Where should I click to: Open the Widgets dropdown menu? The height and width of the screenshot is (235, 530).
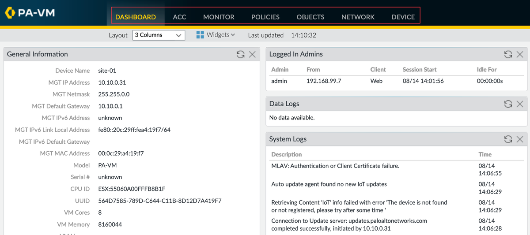tap(216, 35)
